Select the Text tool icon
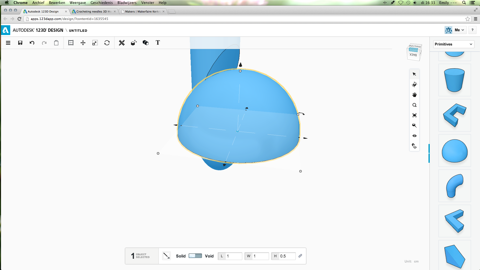 (158, 43)
